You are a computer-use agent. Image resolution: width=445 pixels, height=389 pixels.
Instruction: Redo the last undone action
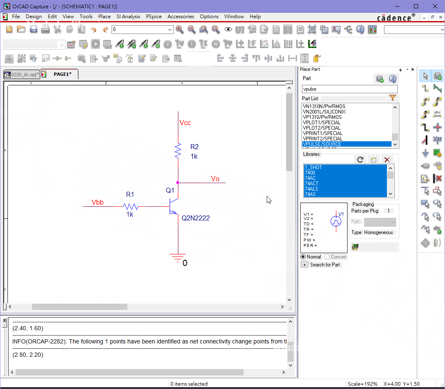pyautogui.click(x=106, y=29)
